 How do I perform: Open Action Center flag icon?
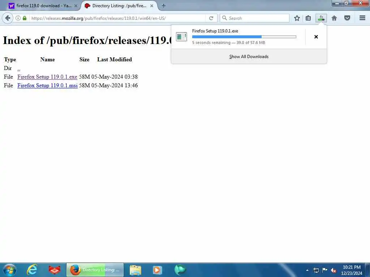(325, 270)
